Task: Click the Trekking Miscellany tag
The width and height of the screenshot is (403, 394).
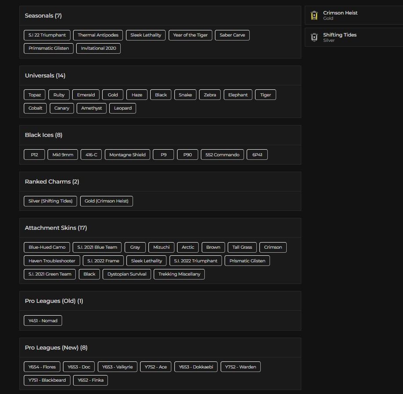Action: (179, 274)
